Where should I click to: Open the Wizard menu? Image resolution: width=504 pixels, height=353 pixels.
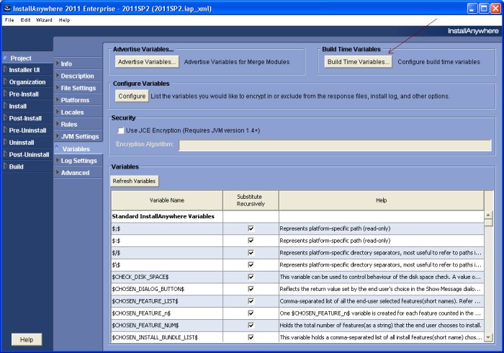click(x=44, y=20)
